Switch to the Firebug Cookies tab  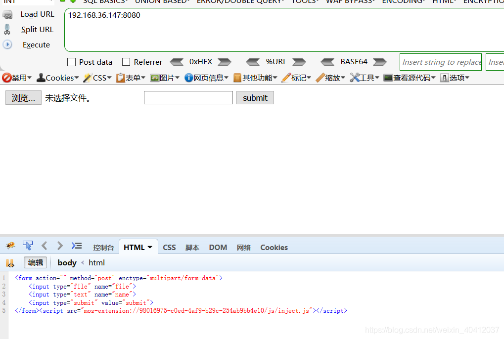[x=274, y=248]
